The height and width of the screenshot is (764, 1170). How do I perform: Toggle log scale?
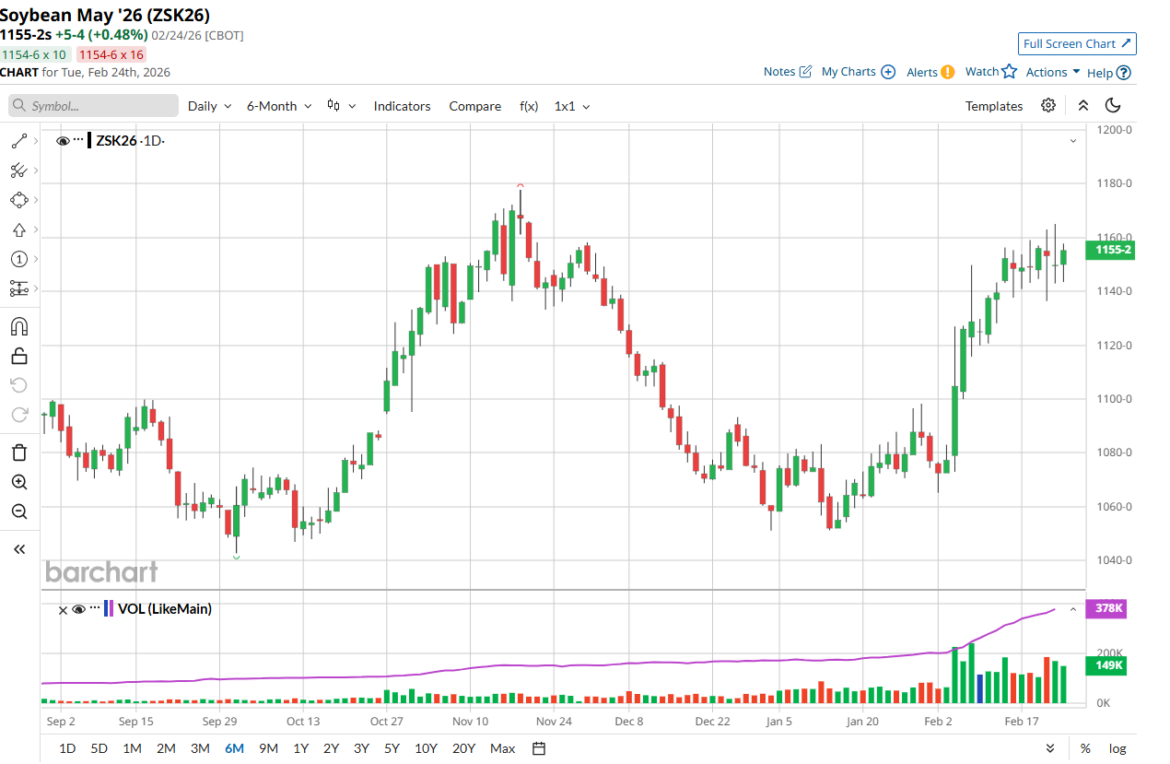pyautogui.click(x=1117, y=748)
